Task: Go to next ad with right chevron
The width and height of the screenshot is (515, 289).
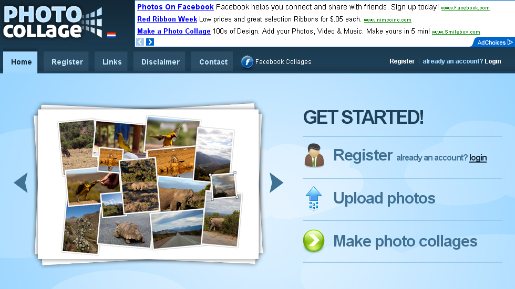Action: pyautogui.click(x=150, y=42)
